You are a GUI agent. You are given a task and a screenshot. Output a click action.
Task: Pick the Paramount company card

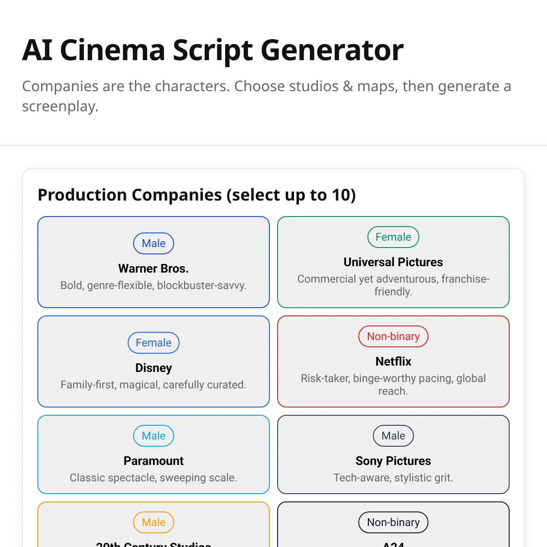[x=154, y=454]
